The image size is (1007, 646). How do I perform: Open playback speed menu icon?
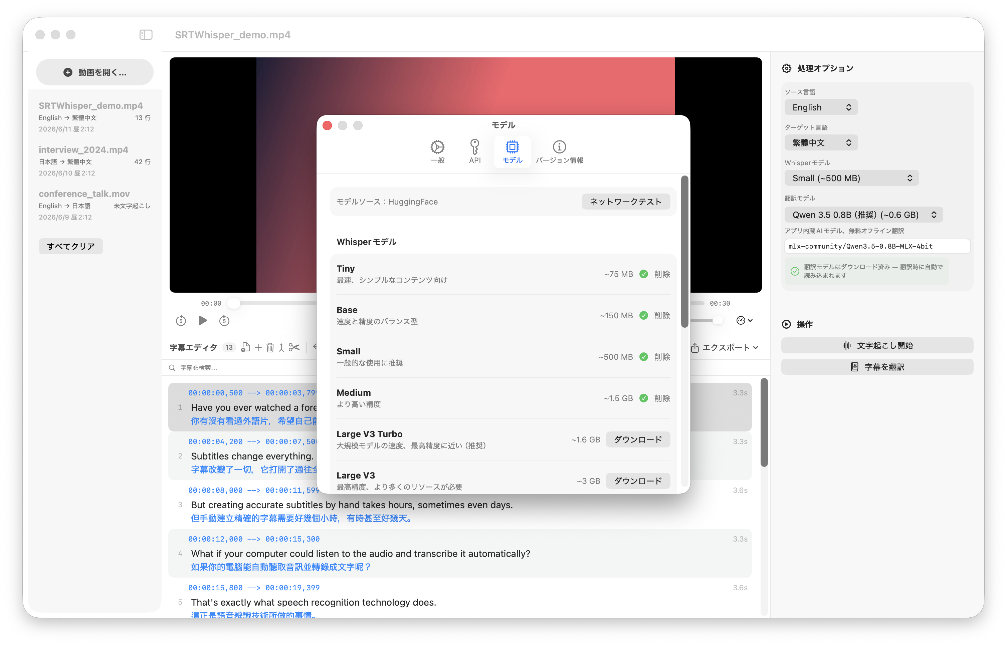click(744, 320)
